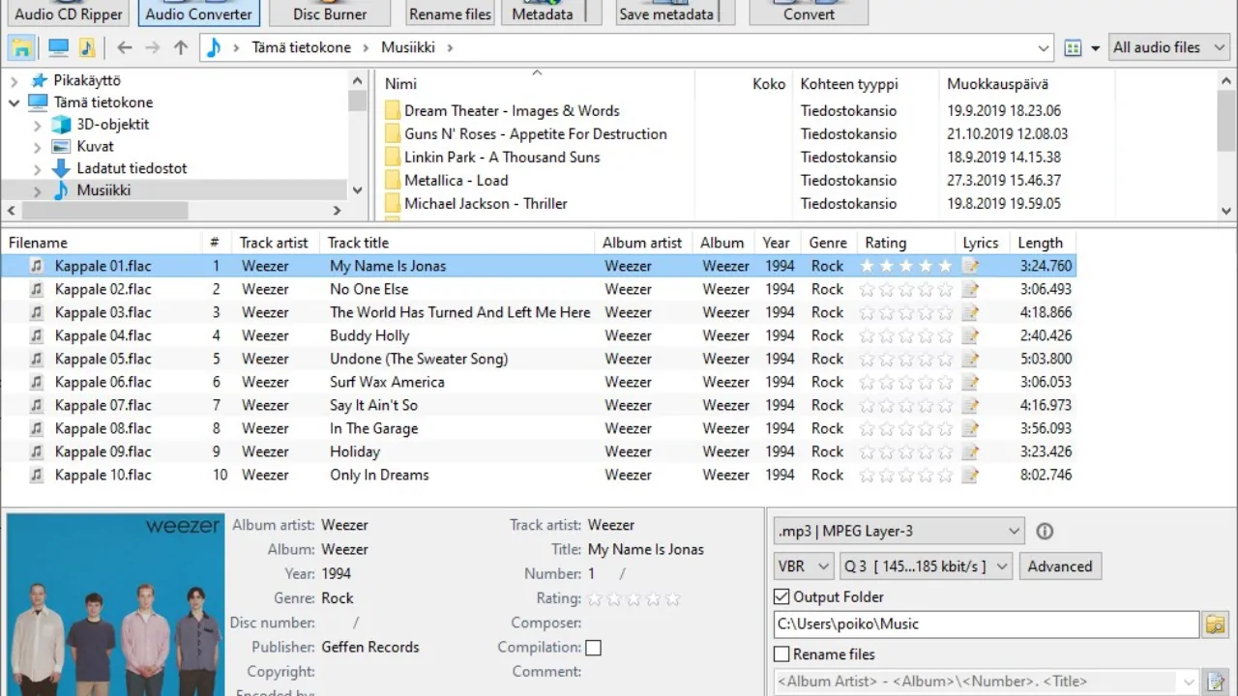Toggle the Output Folder checkbox
Screen dimensions: 1238x696
[781, 596]
